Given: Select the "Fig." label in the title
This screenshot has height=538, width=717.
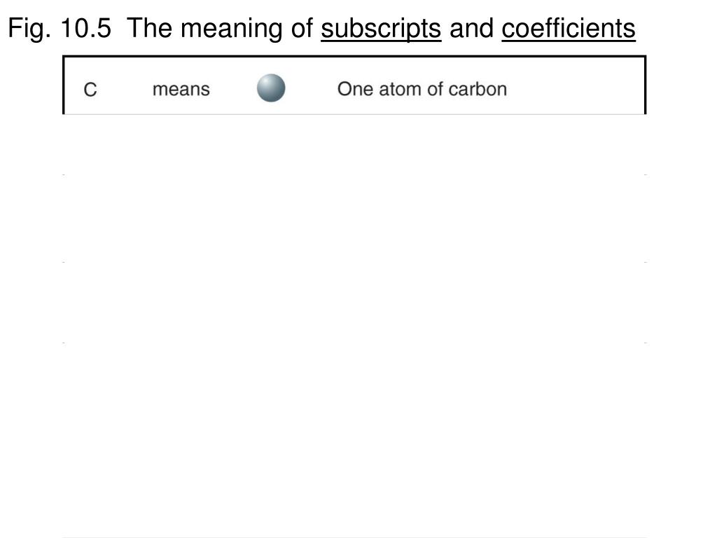Looking at the screenshot, I should [29, 28].
